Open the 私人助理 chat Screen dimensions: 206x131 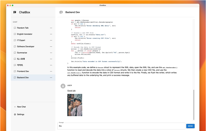[x=33, y=59]
